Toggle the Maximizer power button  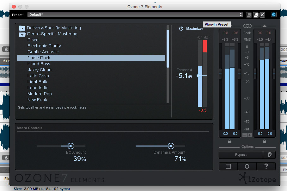click(x=181, y=28)
